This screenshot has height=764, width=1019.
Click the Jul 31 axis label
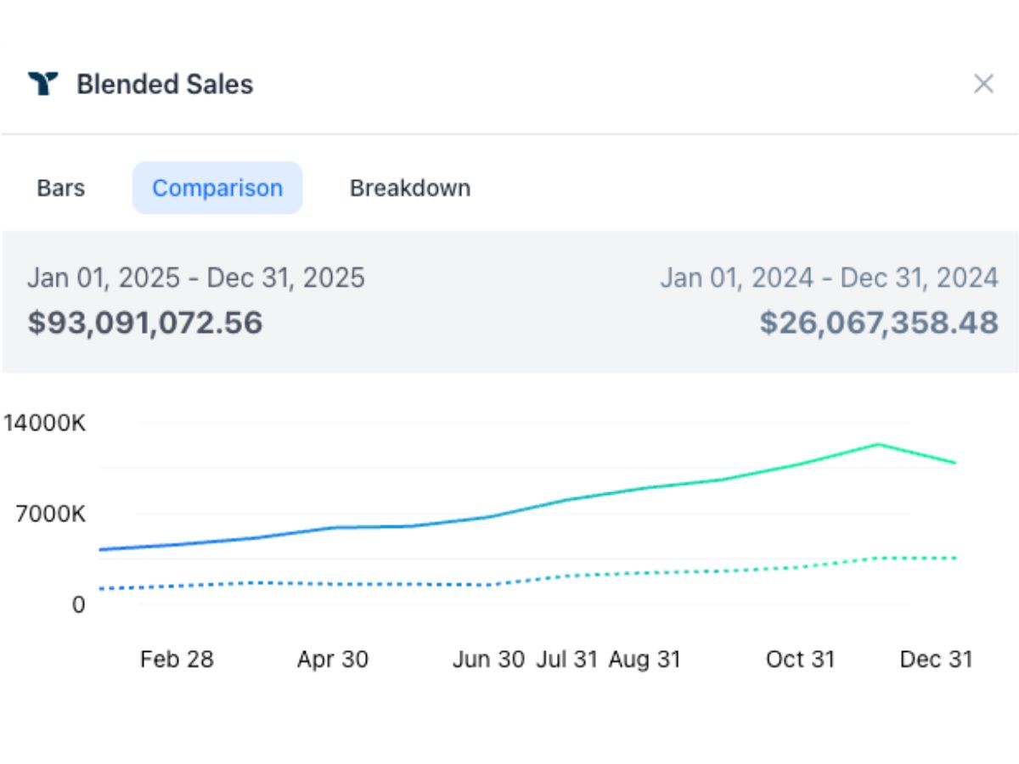pos(567,659)
